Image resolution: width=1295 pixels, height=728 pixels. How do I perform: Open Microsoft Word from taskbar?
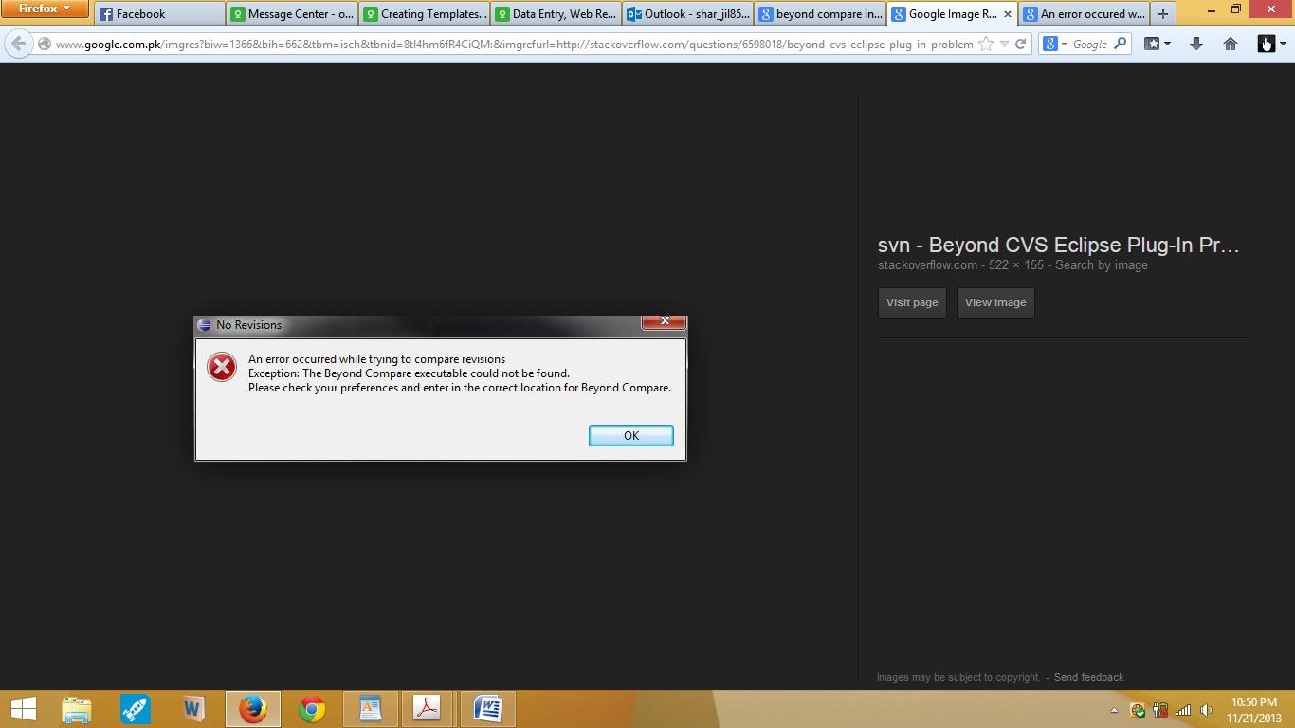[487, 709]
